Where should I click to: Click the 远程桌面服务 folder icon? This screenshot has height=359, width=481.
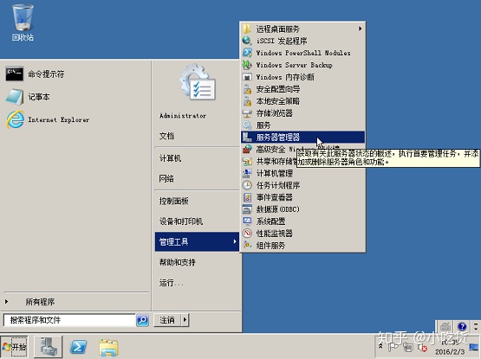coord(247,29)
